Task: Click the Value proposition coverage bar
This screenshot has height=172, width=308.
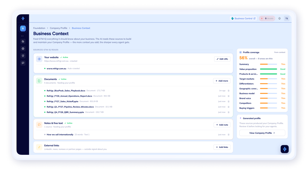Action: [268, 69]
